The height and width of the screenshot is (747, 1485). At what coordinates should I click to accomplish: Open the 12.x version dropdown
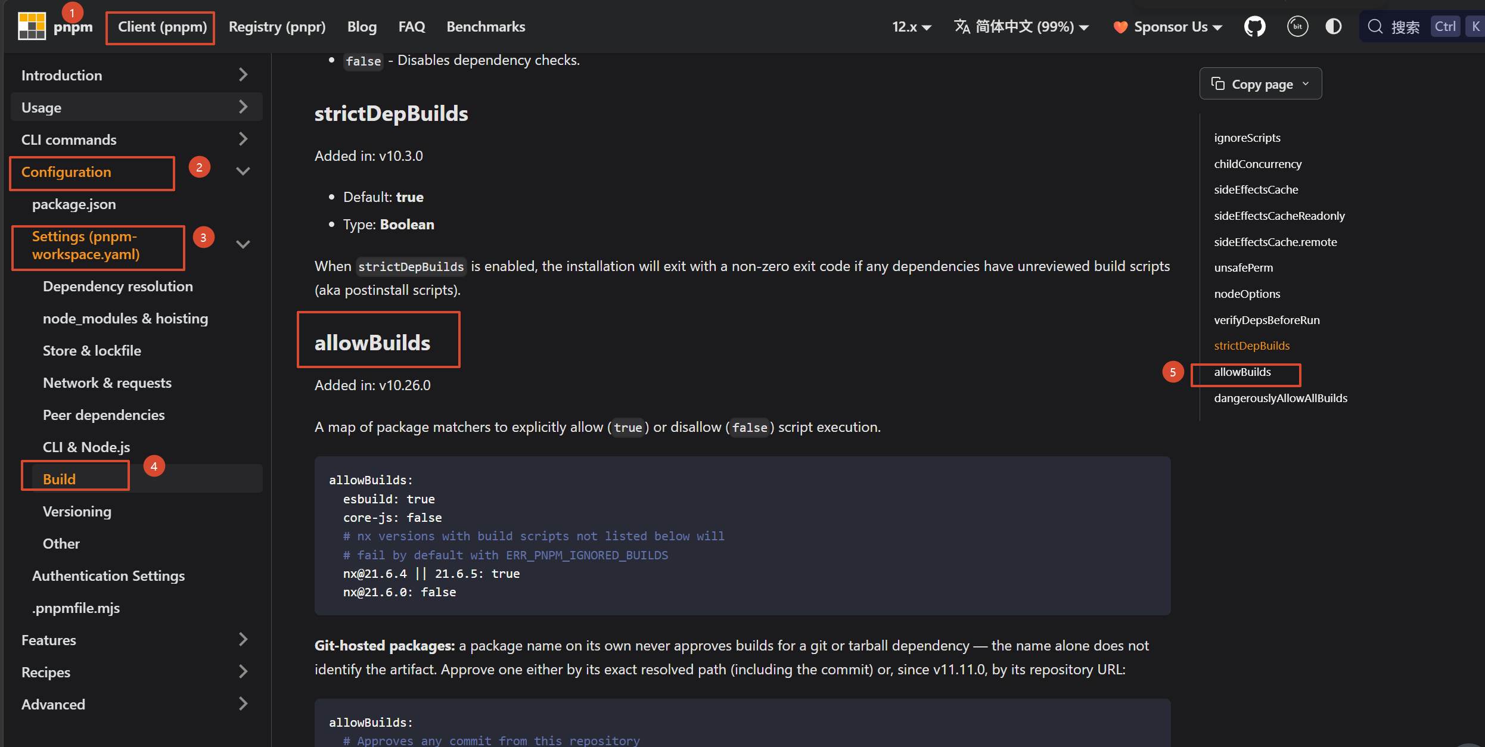(911, 27)
